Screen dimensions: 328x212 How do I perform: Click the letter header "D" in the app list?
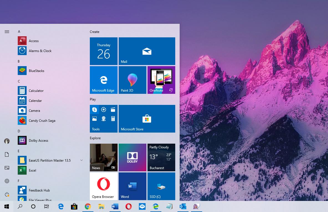coord(19,131)
